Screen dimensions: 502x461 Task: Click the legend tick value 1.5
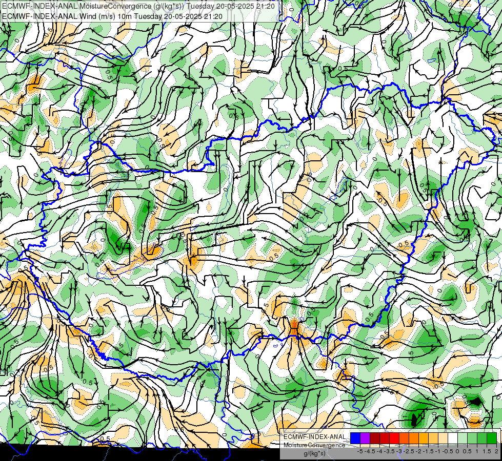pos(487,451)
